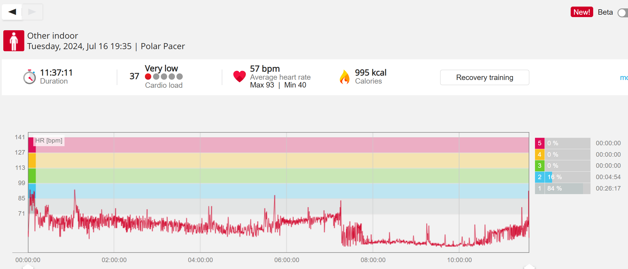The height and width of the screenshot is (269, 628).
Task: Click the left timeline range handle
Action: (28, 267)
